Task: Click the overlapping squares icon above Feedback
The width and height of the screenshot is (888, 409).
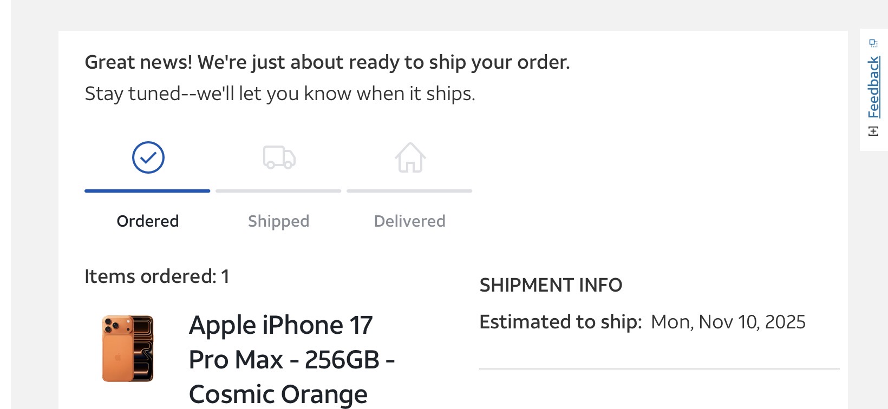Action: click(x=873, y=43)
